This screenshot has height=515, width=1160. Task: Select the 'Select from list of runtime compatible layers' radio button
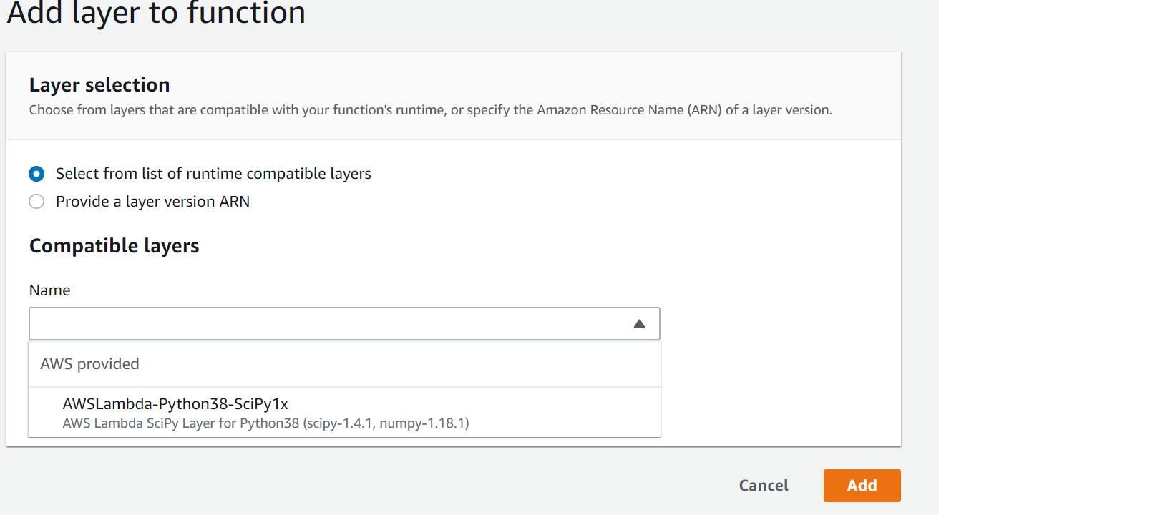tap(36, 174)
